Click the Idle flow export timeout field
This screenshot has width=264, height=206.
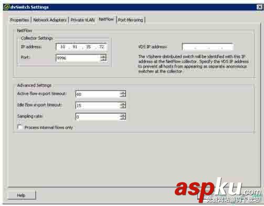(x=98, y=105)
